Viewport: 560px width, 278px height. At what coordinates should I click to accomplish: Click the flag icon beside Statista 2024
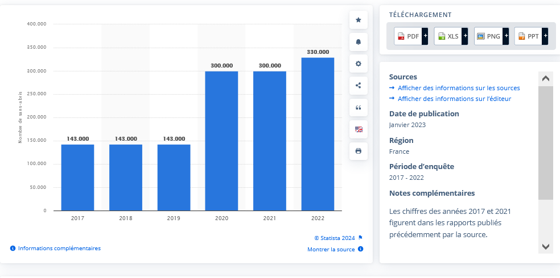[x=360, y=238]
